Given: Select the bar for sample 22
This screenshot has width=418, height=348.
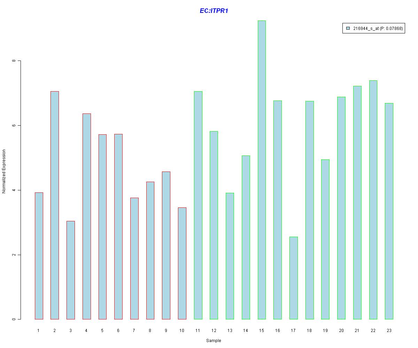Looking at the screenshot, I should click(x=373, y=200).
